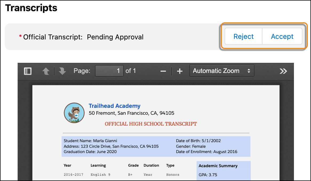Open the PDF tools double-chevron menu
311x181 pixels.
coord(283,71)
